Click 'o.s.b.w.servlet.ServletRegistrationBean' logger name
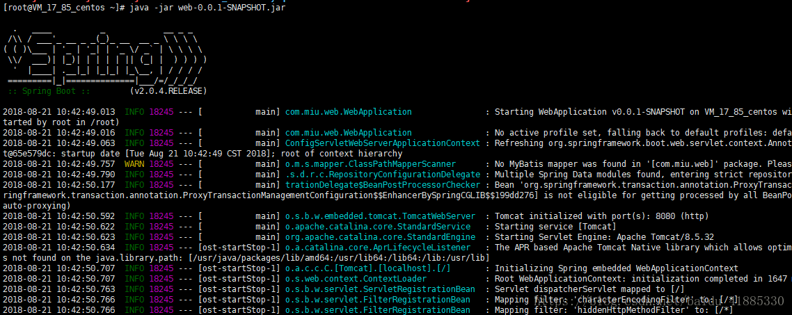The height and width of the screenshot is (315, 792). pyautogui.click(x=381, y=289)
